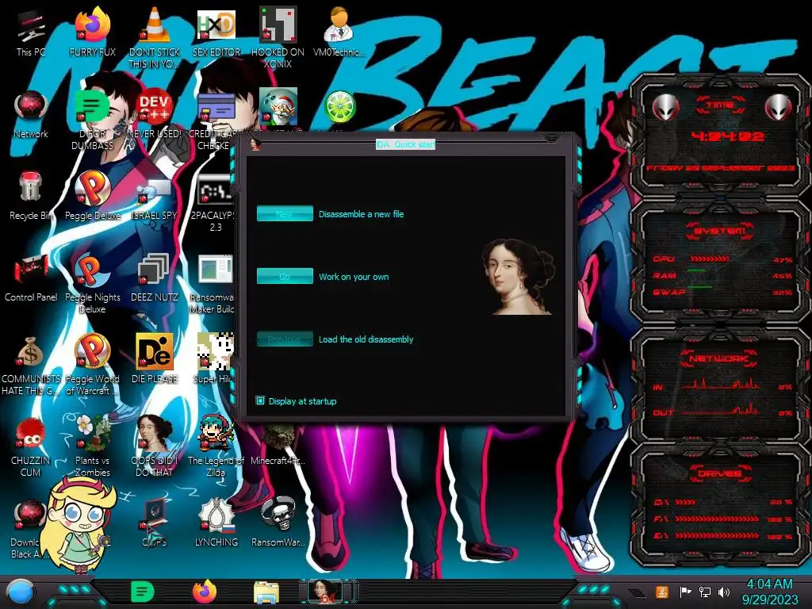Click the RAM usage bar in SYSTEM widget

[x=696, y=271]
